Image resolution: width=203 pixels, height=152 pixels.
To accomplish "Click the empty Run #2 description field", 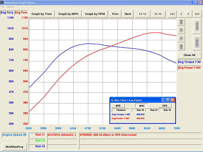I will [140, 141].
